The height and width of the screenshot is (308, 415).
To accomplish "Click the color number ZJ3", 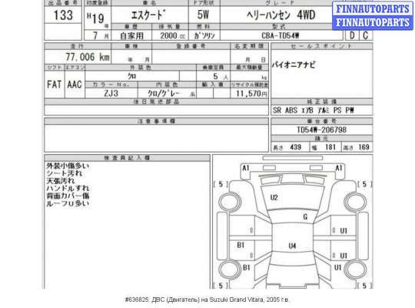I will [111, 93].
